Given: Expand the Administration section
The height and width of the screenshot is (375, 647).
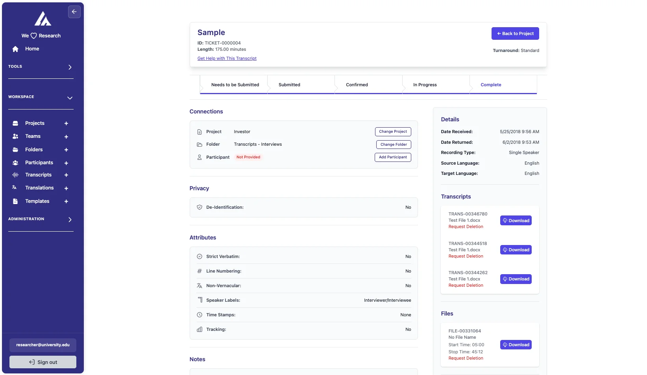Looking at the screenshot, I should point(70,219).
